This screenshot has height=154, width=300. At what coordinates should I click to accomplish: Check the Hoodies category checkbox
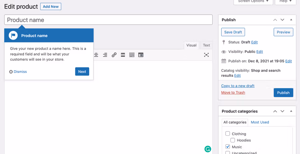[233, 140]
